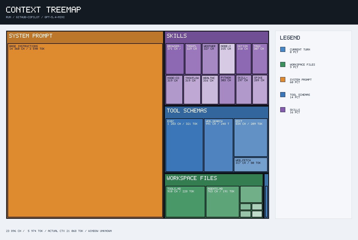
Task: Click the footer totals line with 23 896 CH
Action: 59,231
